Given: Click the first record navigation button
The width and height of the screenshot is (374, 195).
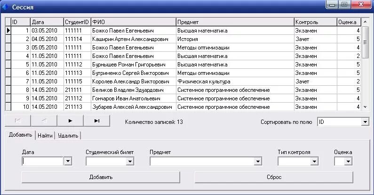Looking at the screenshot, I should (18, 121).
